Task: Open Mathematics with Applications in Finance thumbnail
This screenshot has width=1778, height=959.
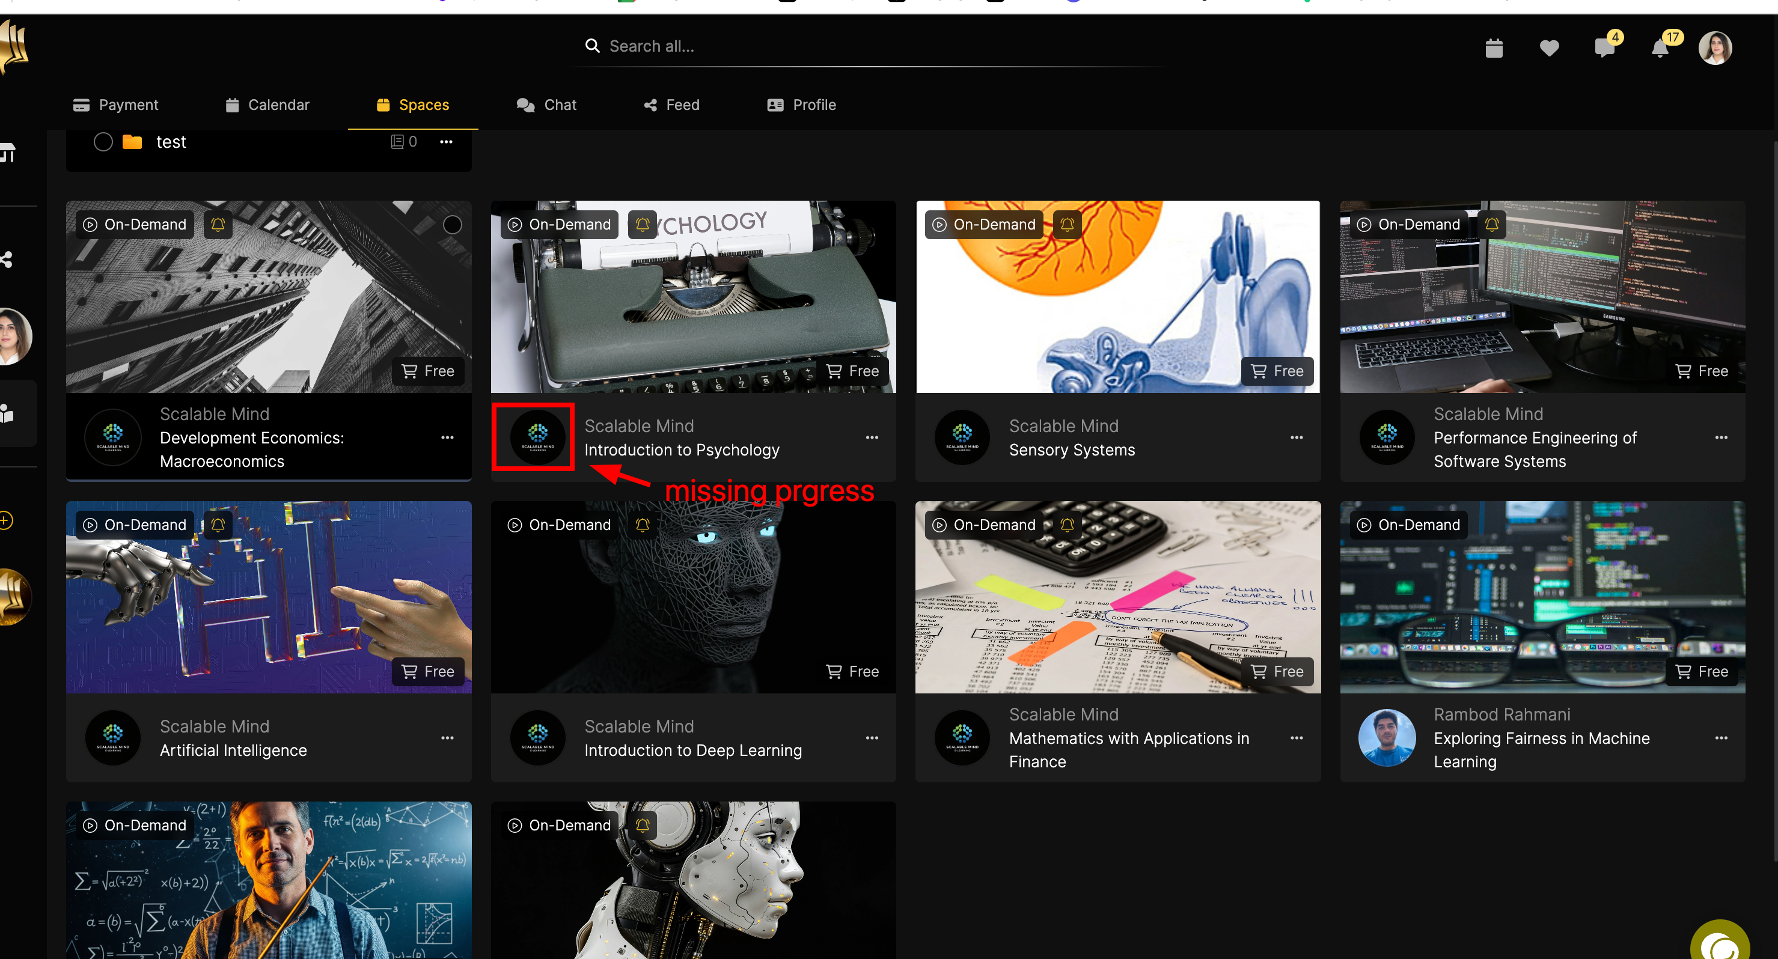Action: click(x=1117, y=597)
